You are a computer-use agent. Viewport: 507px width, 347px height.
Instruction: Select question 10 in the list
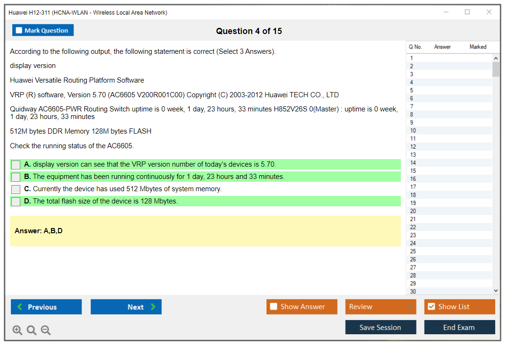(413, 131)
